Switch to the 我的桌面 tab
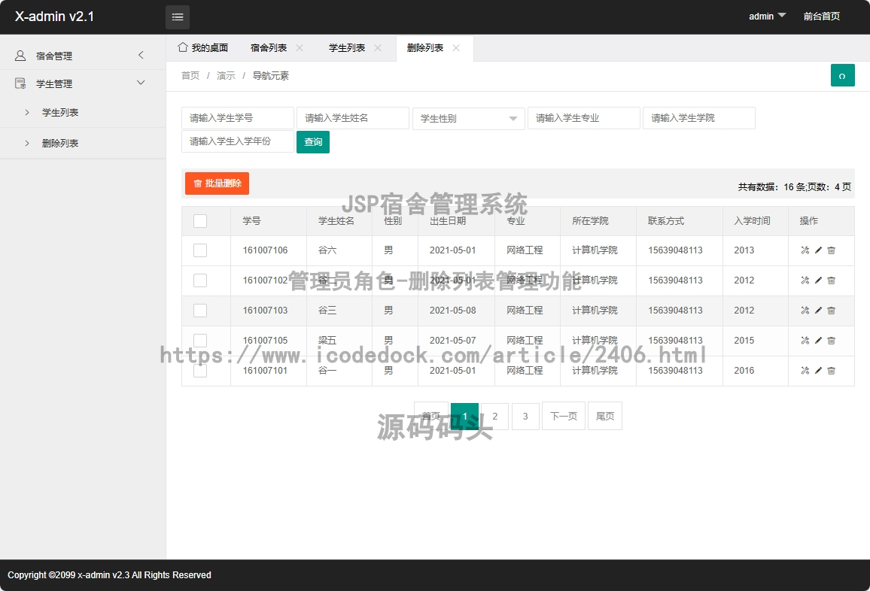This screenshot has width=870, height=591. click(202, 47)
